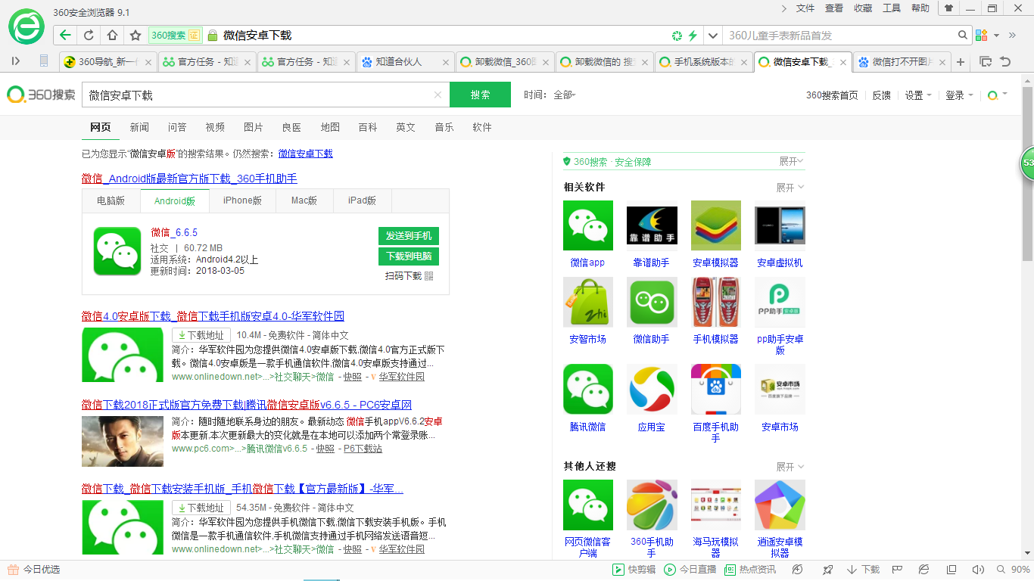The width and height of the screenshot is (1034, 581).
Task: Show more toolbar items with double chevron
Action: click(1013, 35)
